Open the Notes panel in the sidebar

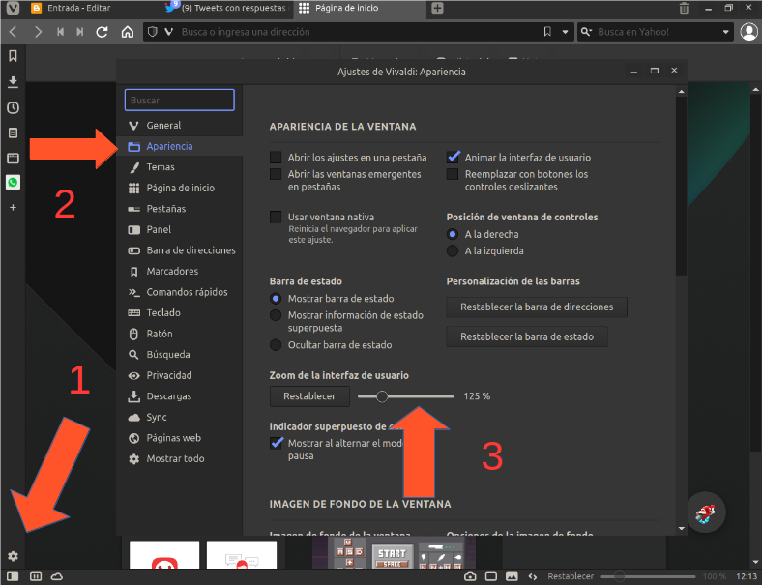point(13,132)
